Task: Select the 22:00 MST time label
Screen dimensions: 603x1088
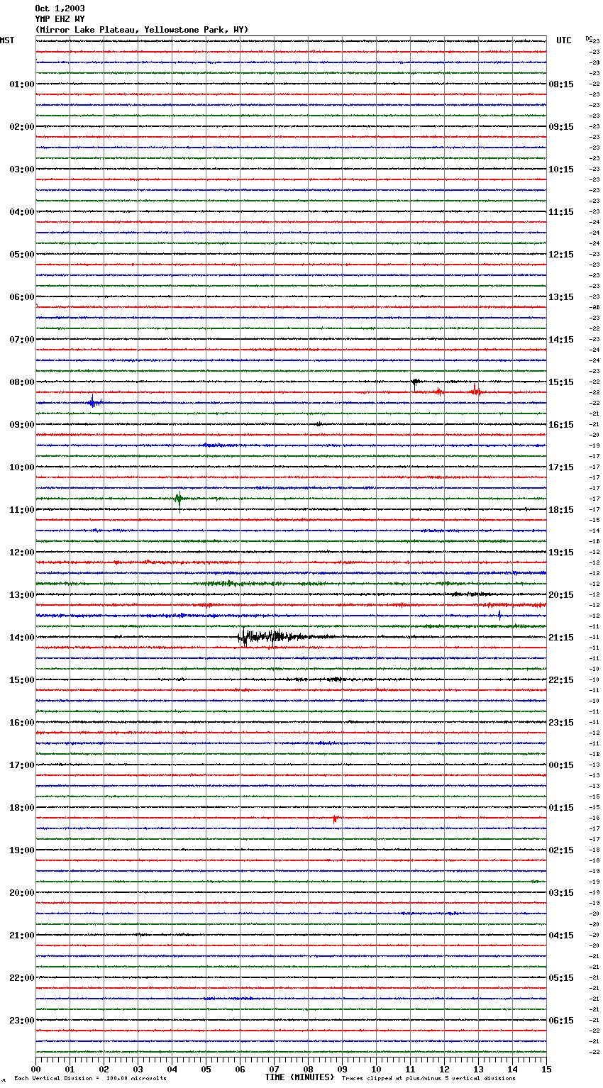Action: click(x=22, y=978)
